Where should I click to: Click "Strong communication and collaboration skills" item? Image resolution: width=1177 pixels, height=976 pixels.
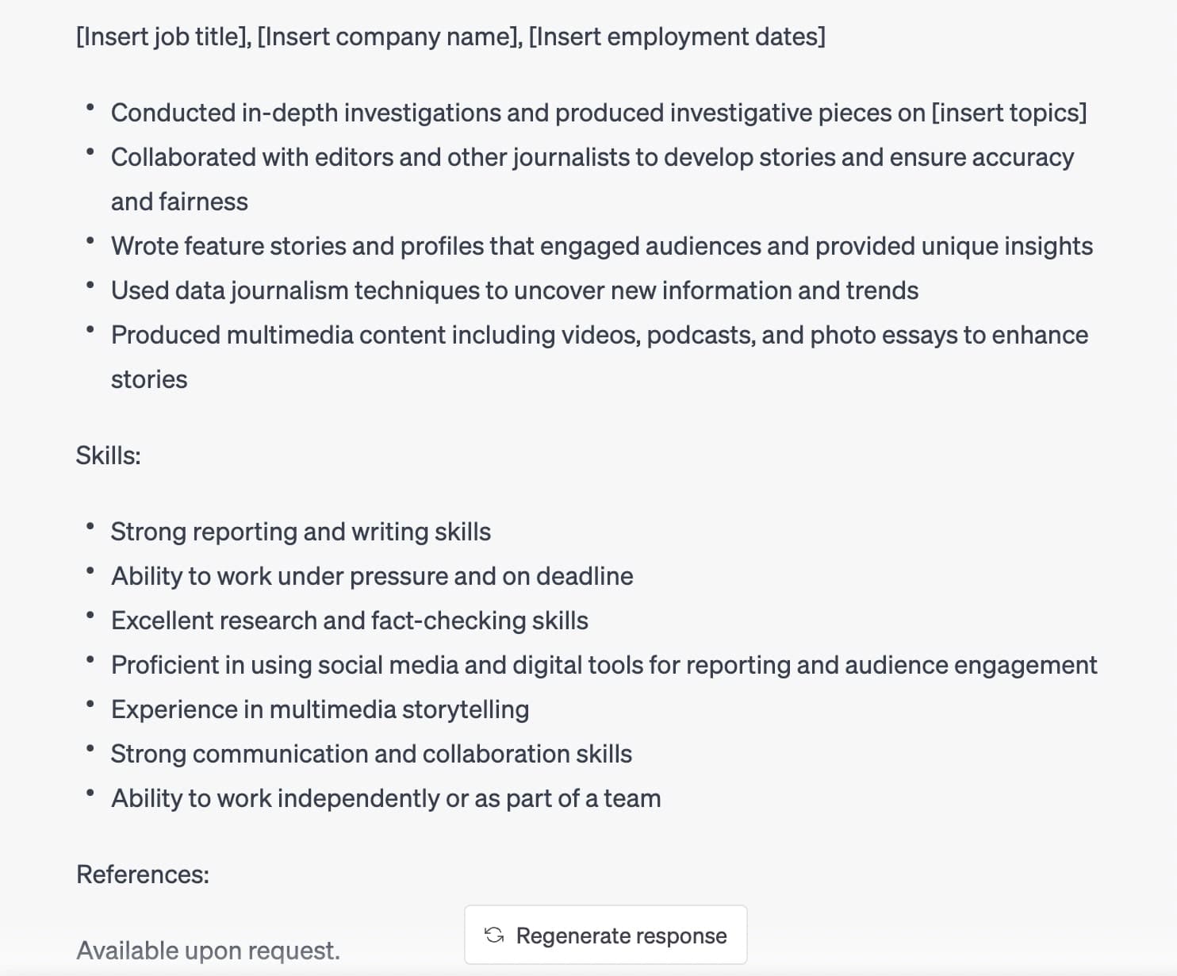(371, 754)
